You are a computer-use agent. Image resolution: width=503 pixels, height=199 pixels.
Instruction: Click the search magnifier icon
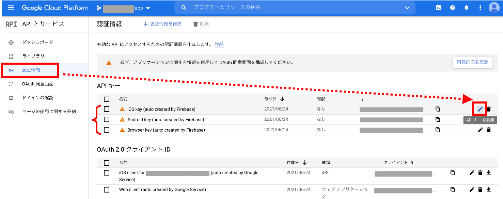click(x=184, y=7)
